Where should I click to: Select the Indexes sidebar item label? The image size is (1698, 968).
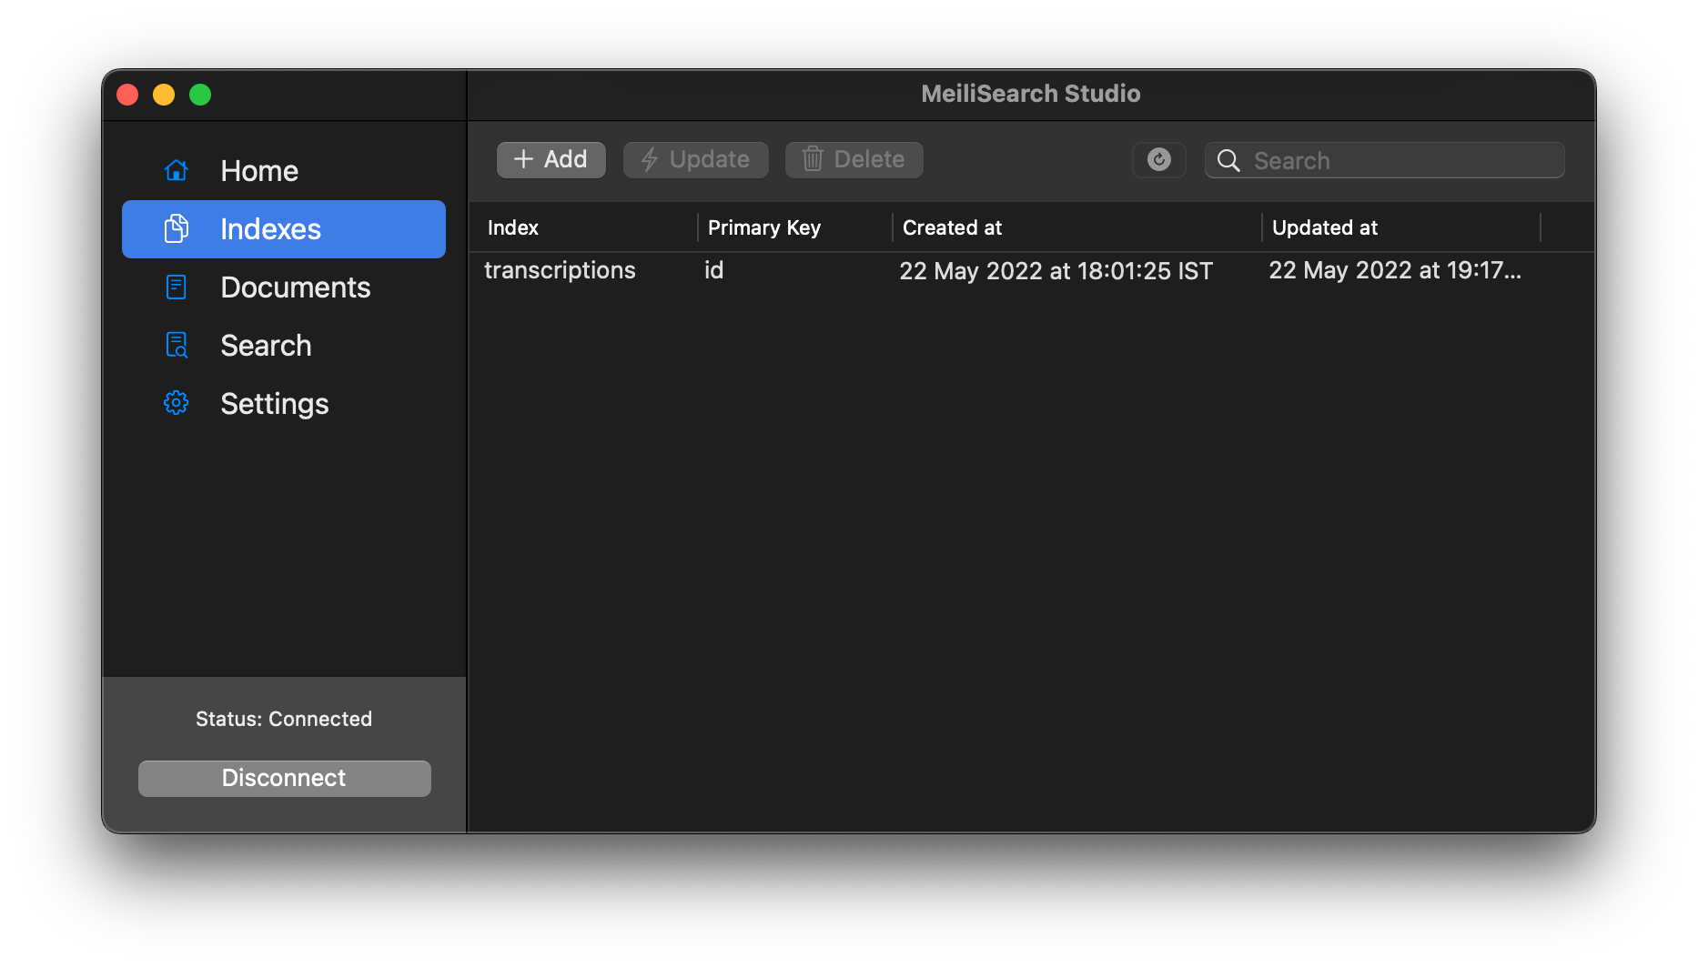270,229
